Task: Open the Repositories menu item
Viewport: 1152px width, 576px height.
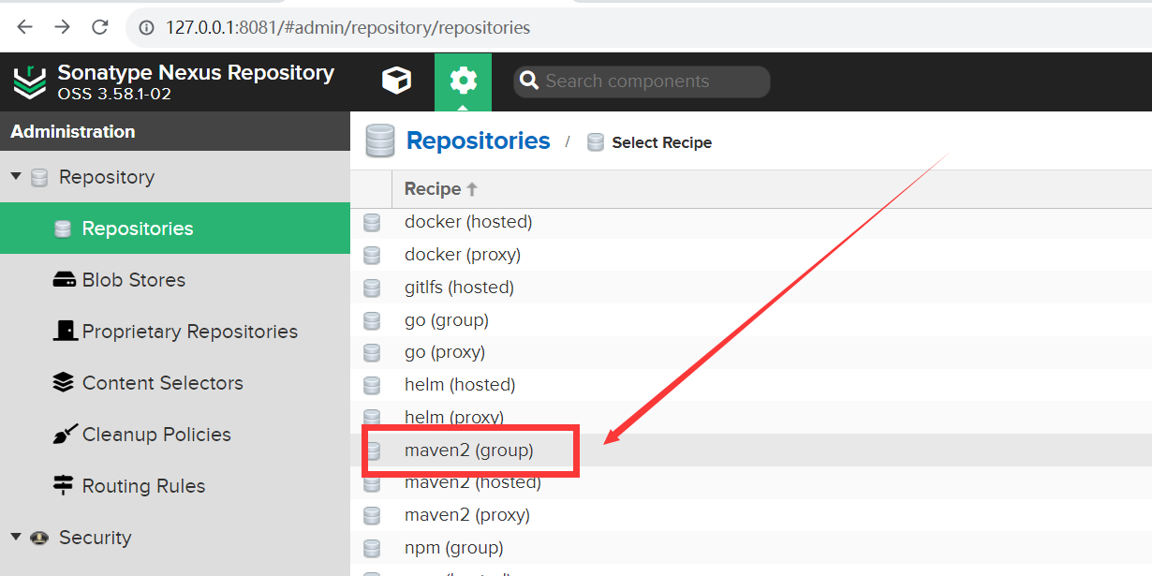Action: point(137,229)
